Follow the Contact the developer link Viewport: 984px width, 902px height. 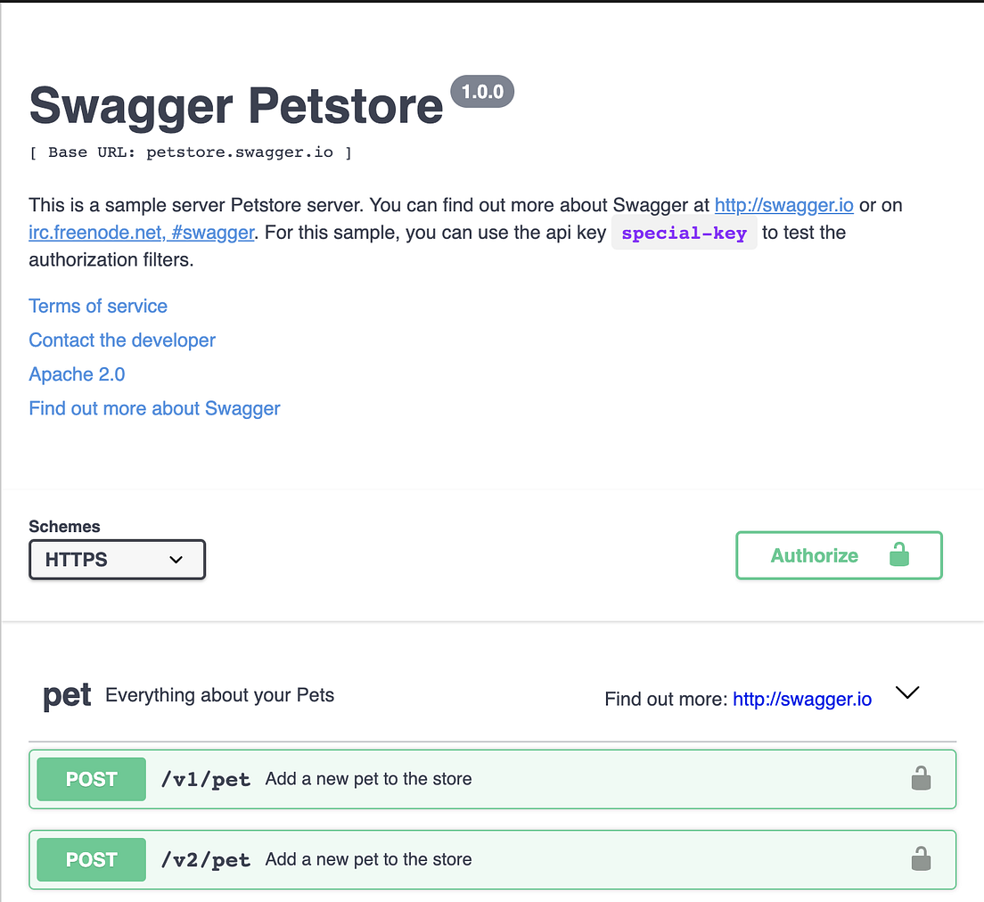(121, 340)
